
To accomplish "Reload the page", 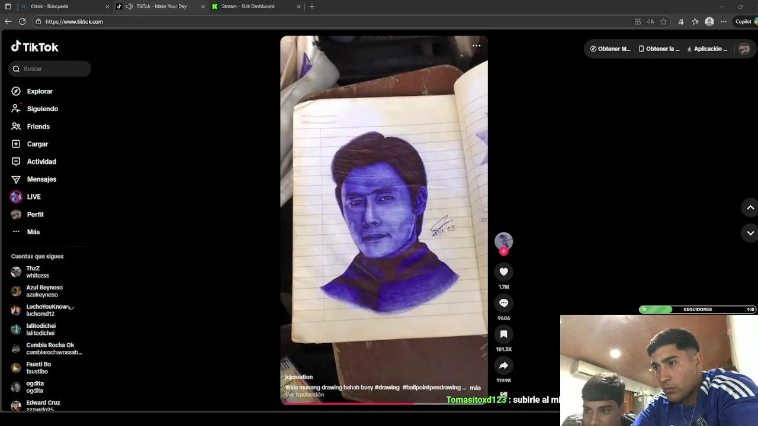I will point(23,21).
